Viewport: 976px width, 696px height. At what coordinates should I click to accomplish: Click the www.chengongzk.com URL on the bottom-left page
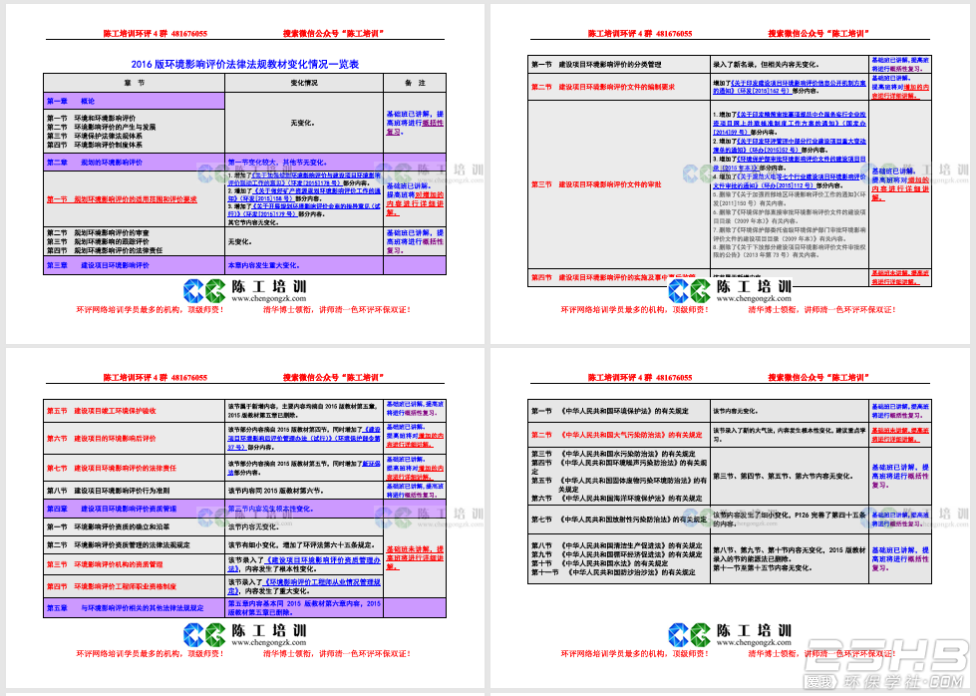[x=269, y=642]
